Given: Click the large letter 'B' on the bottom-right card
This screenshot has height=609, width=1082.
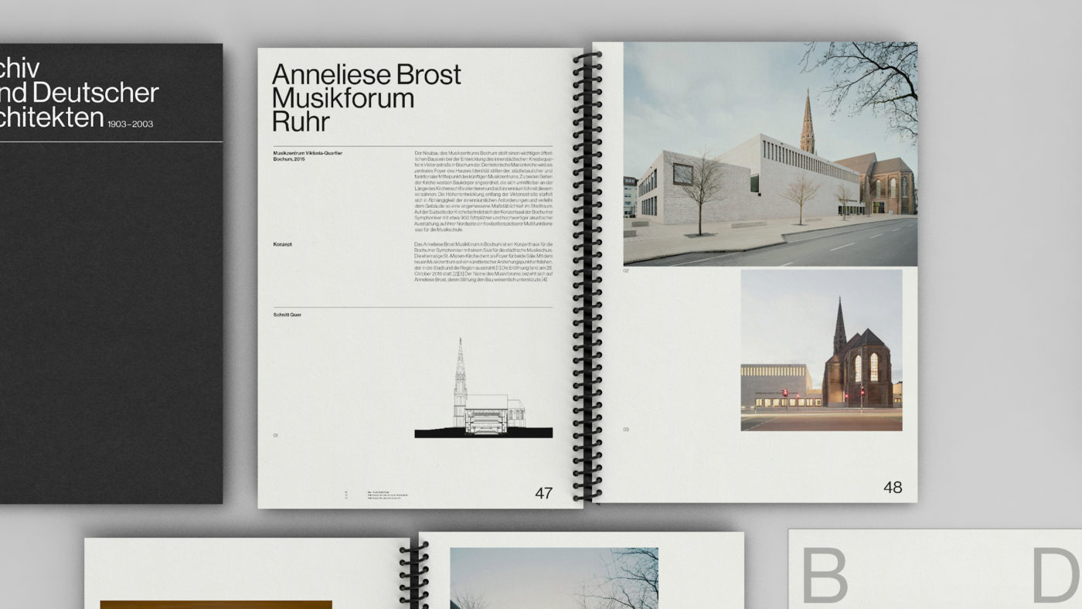Looking at the screenshot, I should 825,575.
